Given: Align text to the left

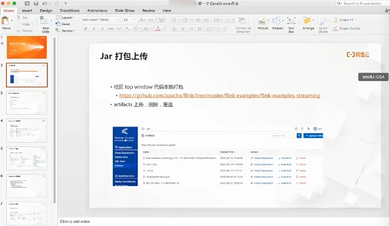Looking at the screenshot, I should point(175,29).
